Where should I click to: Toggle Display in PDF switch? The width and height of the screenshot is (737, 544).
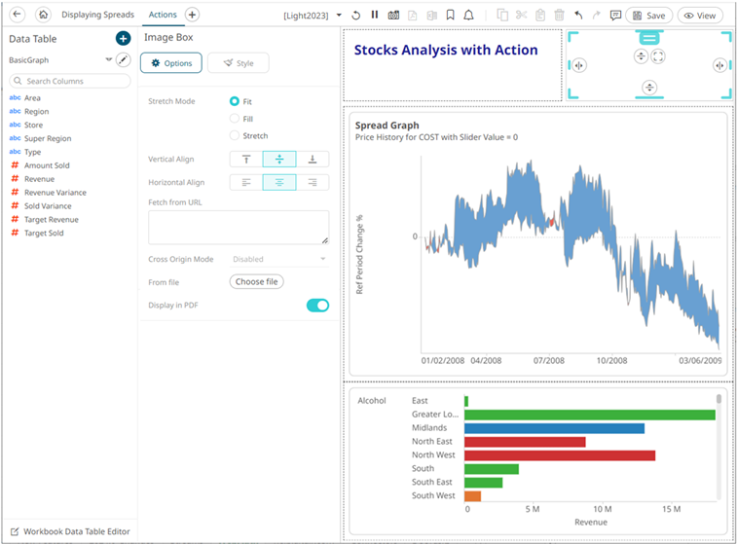(317, 306)
